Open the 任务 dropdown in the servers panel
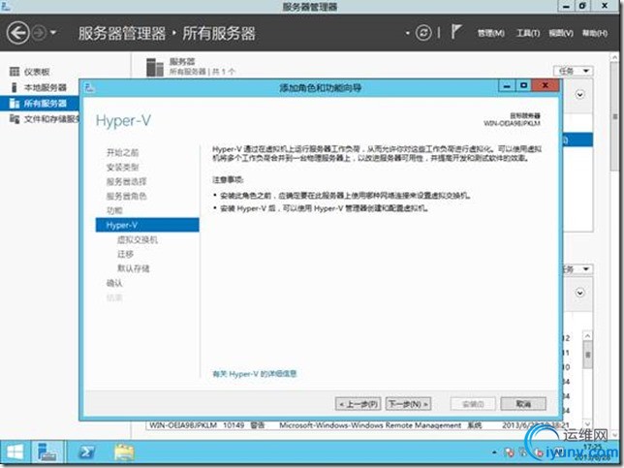The width and height of the screenshot is (624, 468). click(573, 71)
